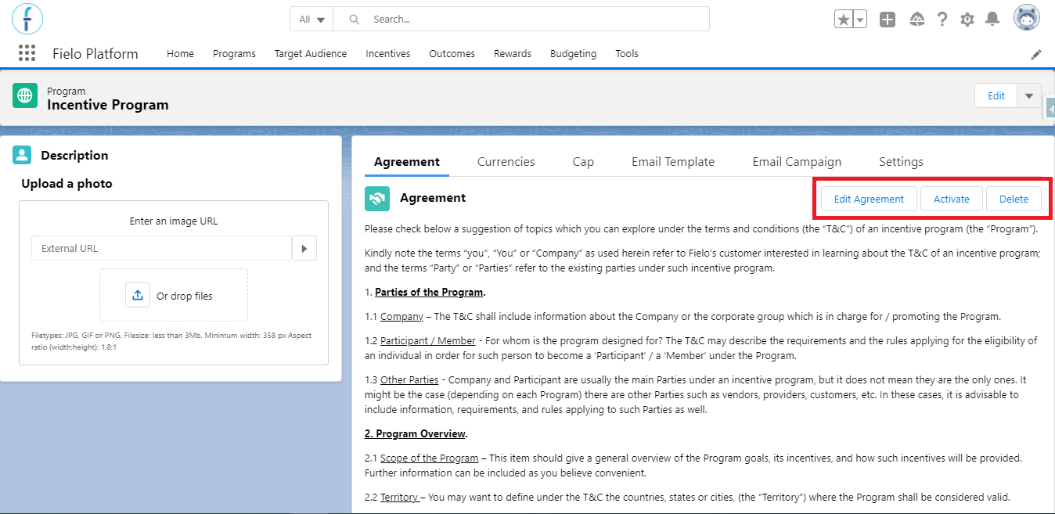Click the Program globe icon
The height and width of the screenshot is (514, 1055).
tap(25, 95)
